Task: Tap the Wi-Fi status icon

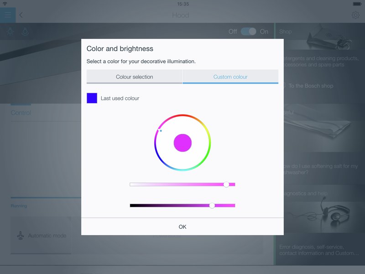Action: pos(5,4)
